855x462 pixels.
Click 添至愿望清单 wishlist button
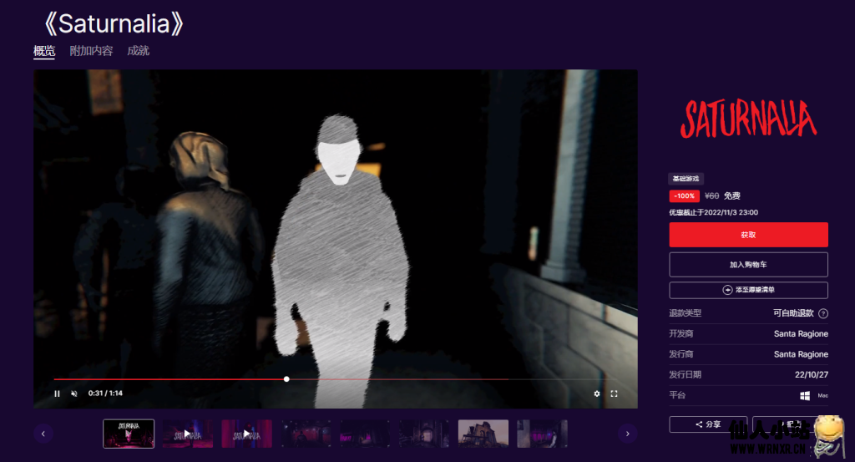[x=748, y=290]
